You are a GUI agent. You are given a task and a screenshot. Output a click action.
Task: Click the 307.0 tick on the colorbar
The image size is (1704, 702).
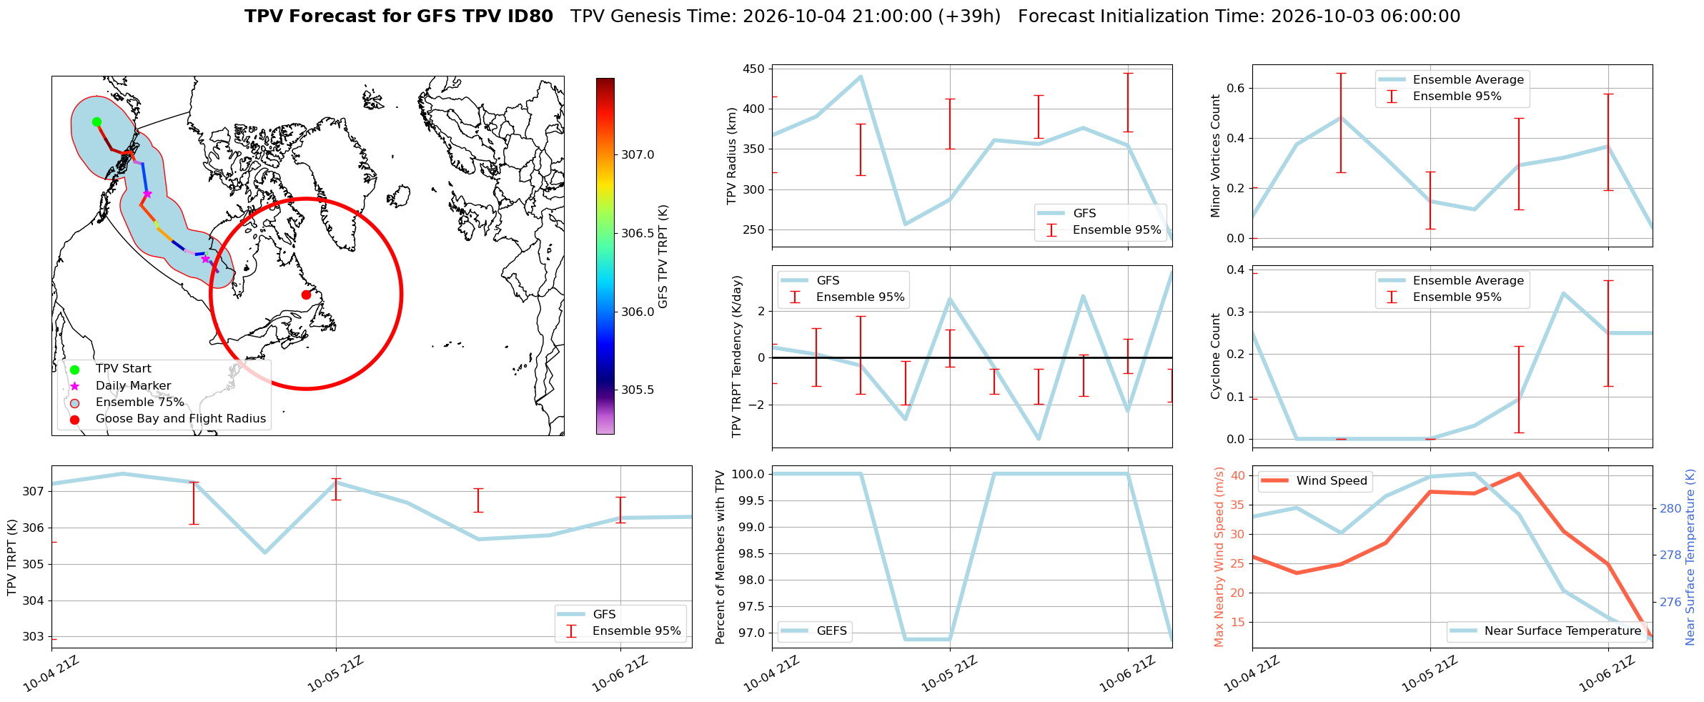tap(638, 155)
